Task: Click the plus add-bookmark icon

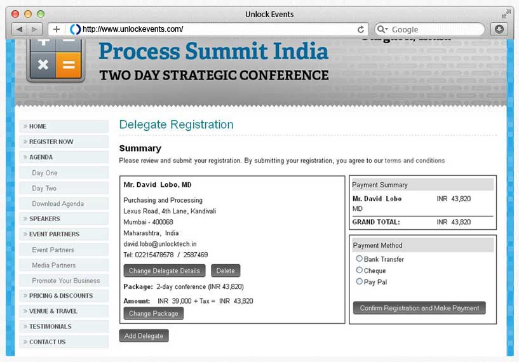Action: click(57, 29)
